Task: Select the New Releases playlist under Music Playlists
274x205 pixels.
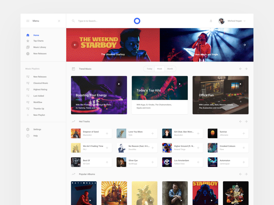Action: click(40, 77)
